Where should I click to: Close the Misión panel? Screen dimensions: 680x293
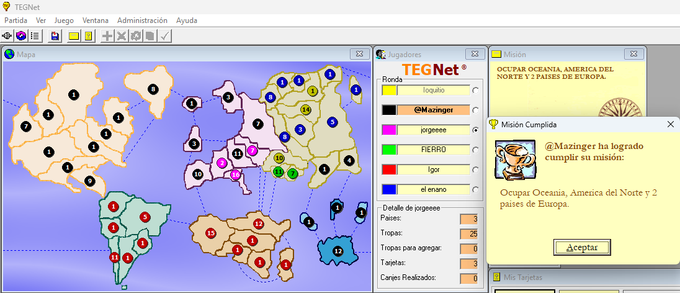pyautogui.click(x=634, y=54)
